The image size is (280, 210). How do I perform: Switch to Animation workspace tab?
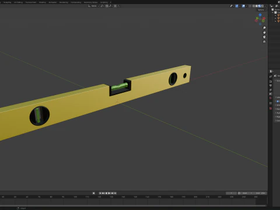(52, 2)
